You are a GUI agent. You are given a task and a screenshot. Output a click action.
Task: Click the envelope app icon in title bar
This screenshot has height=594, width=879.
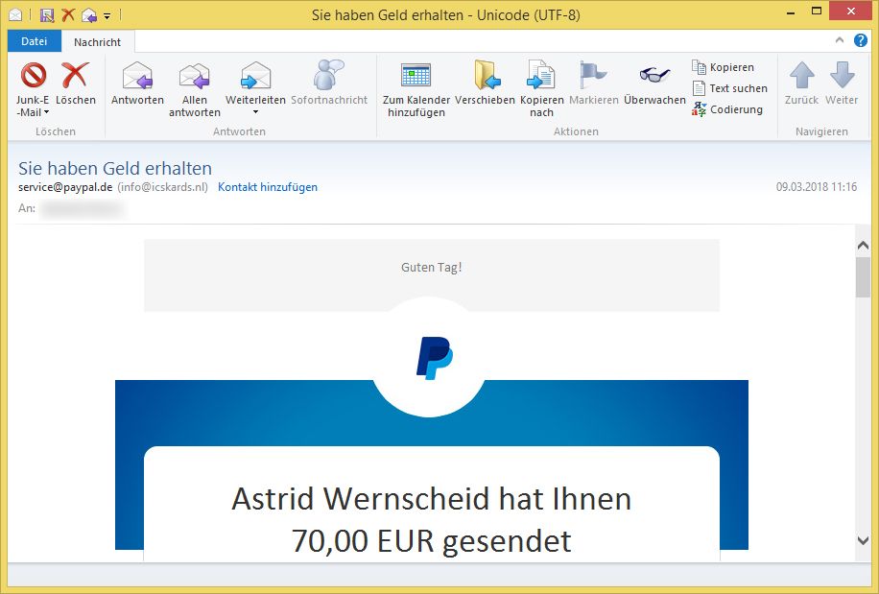(15, 15)
